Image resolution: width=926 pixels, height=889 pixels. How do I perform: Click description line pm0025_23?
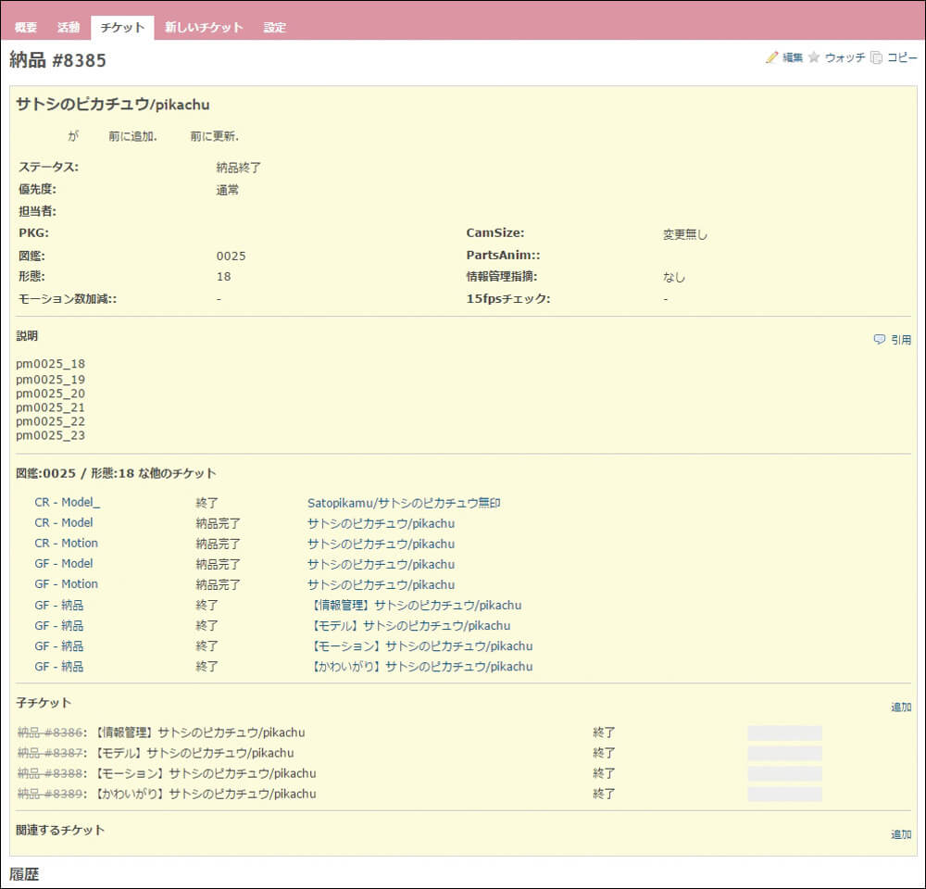(x=50, y=435)
